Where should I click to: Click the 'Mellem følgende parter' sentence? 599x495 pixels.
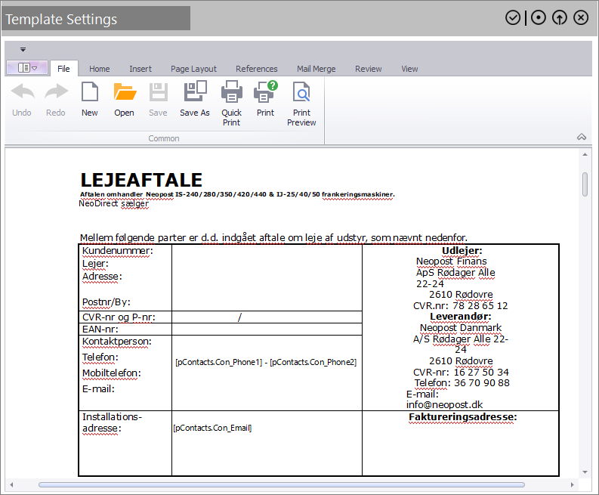[273, 238]
